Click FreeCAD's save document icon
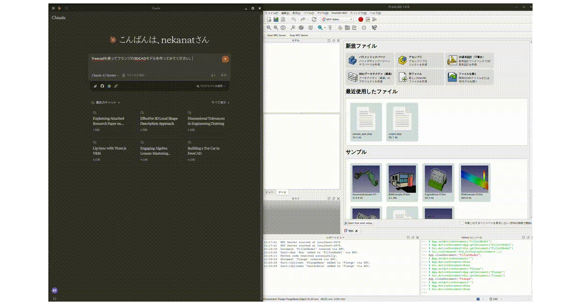Screen dimensions: 581x305 tap(283, 19)
